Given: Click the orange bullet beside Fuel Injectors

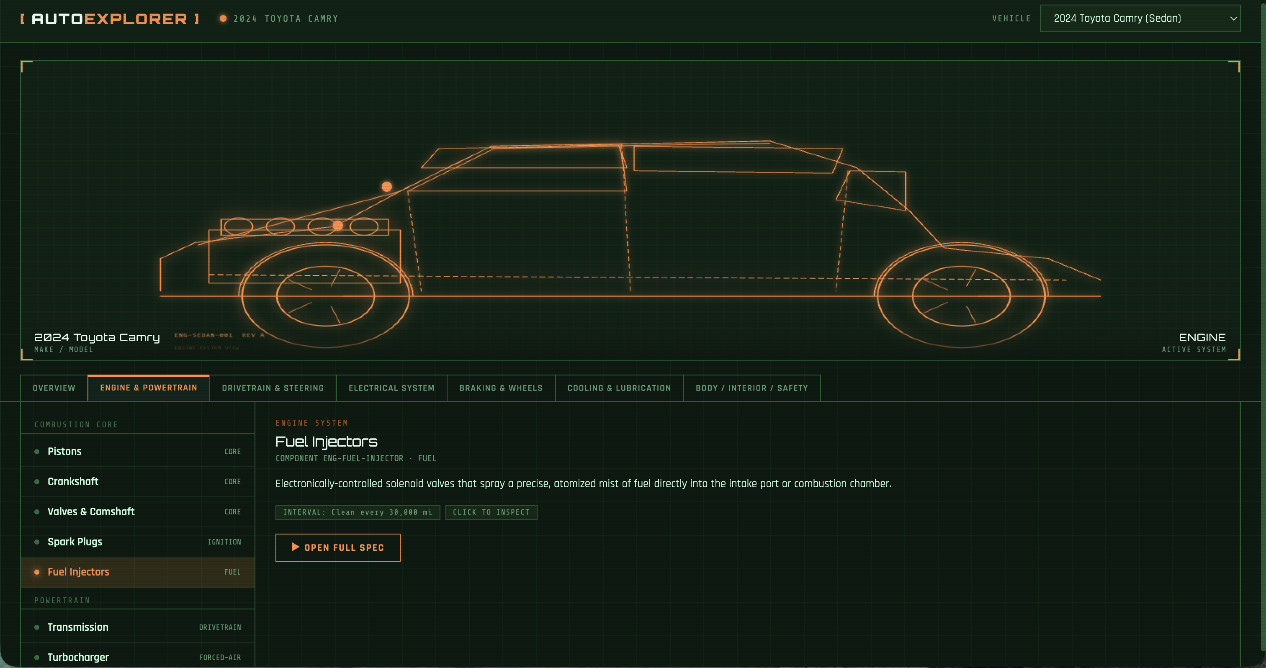Looking at the screenshot, I should pyautogui.click(x=37, y=572).
